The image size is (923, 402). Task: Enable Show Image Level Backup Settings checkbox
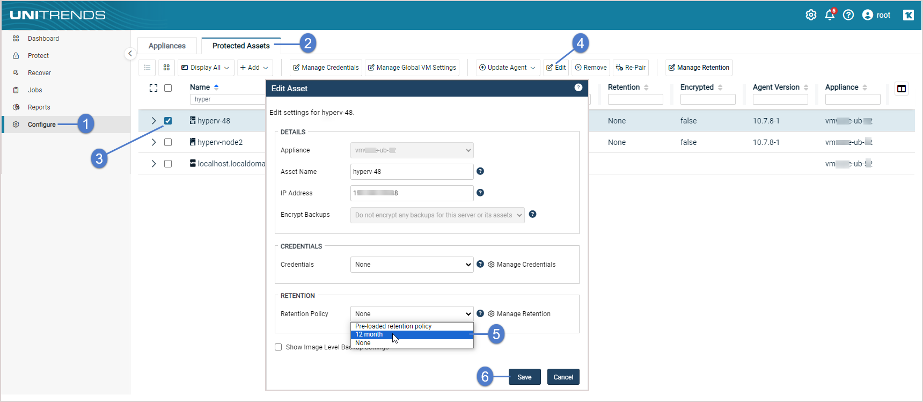(278, 347)
